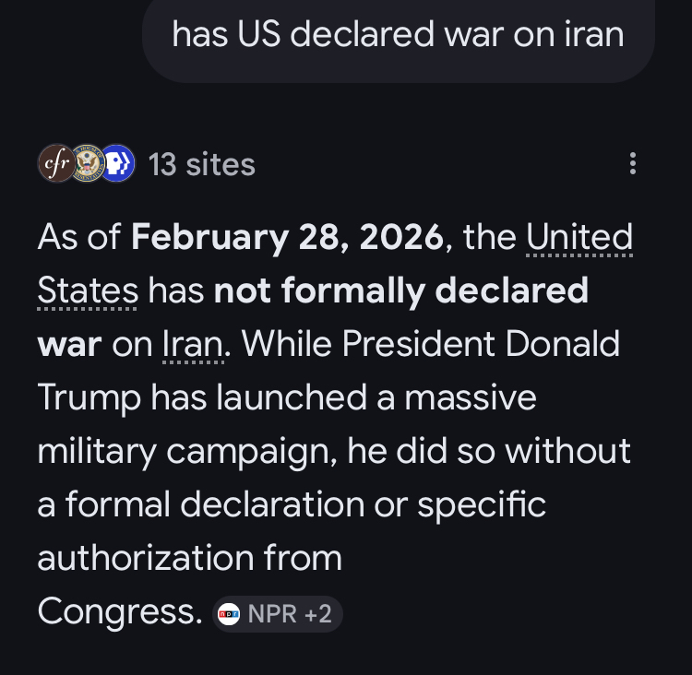
Task: Click the '+2' count in citation chip
Action: click(x=316, y=615)
